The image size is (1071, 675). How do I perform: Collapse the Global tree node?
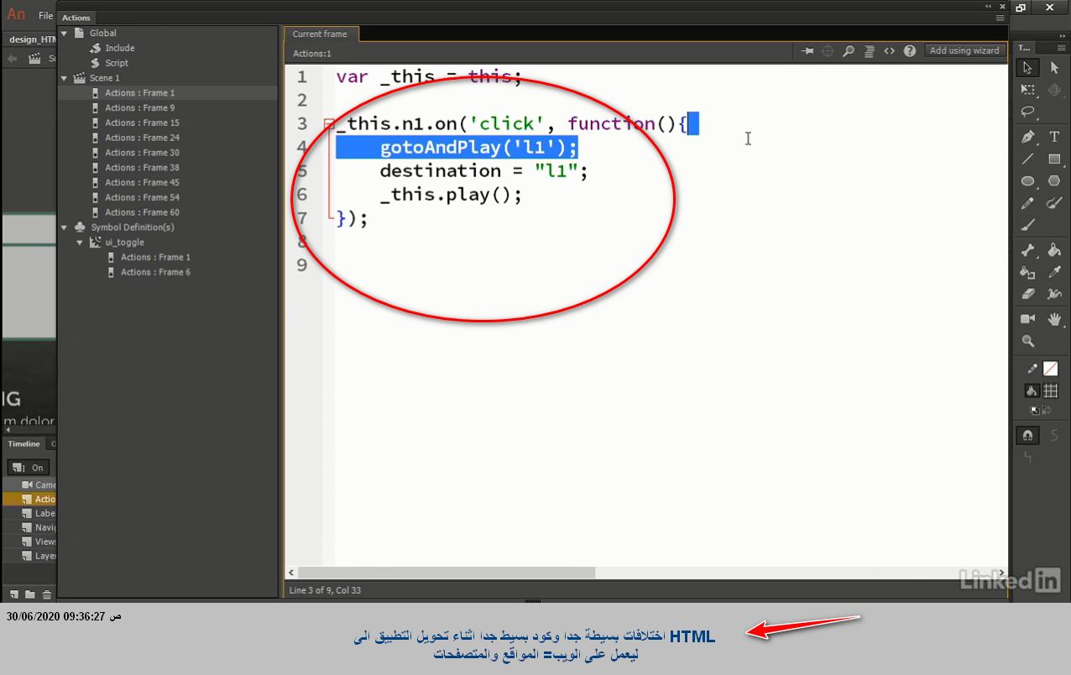[x=65, y=34]
